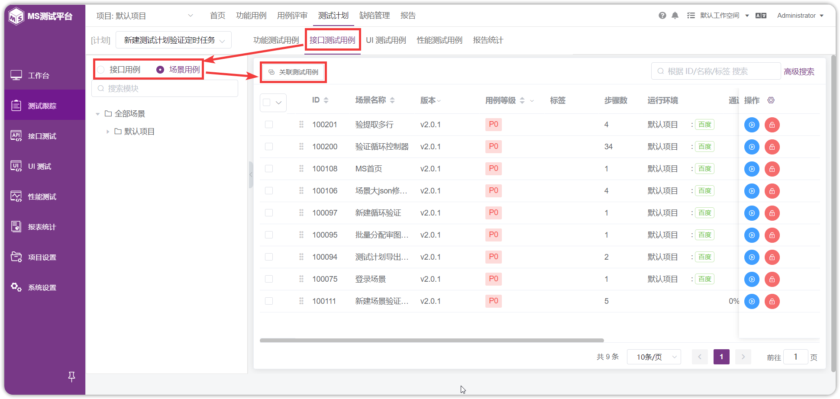Image resolution: width=840 pixels, height=399 pixels.
Task: Expand the 默认项目 tree folder
Action: tap(108, 132)
